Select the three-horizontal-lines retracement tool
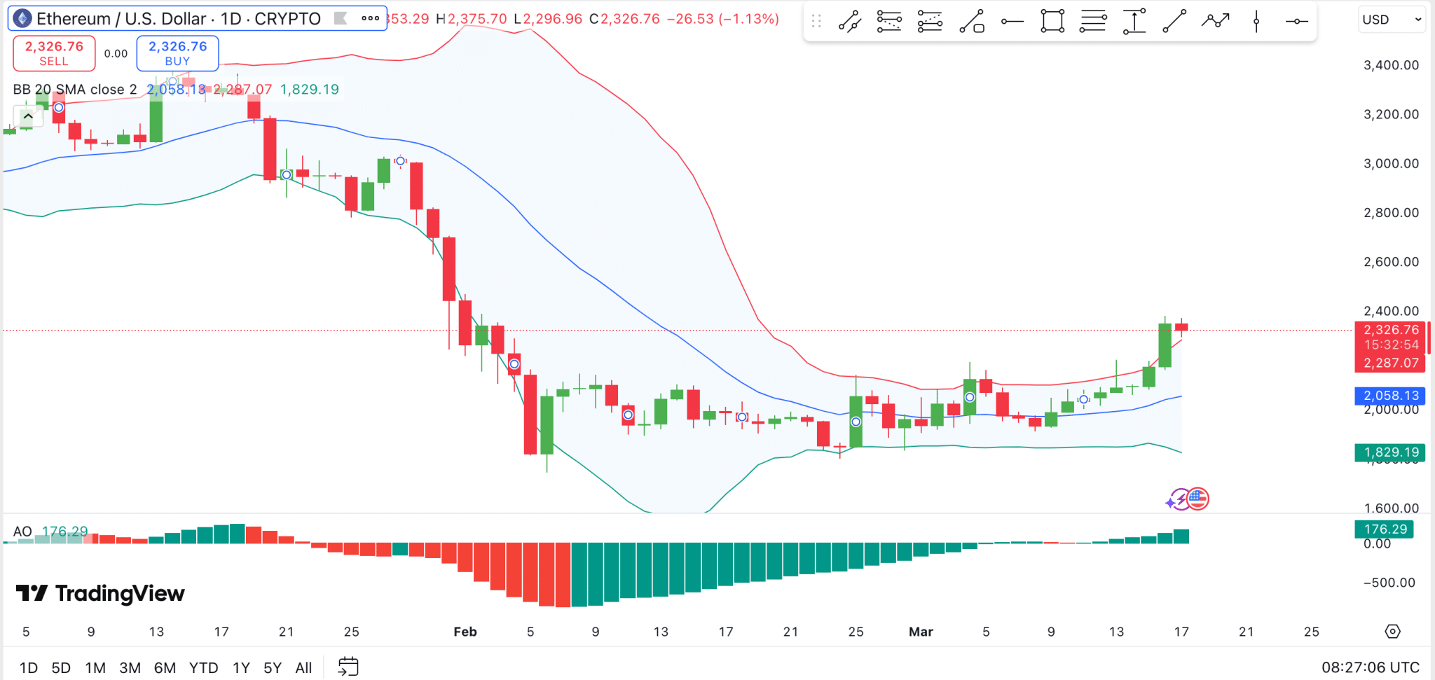1435x680 pixels. [1093, 22]
